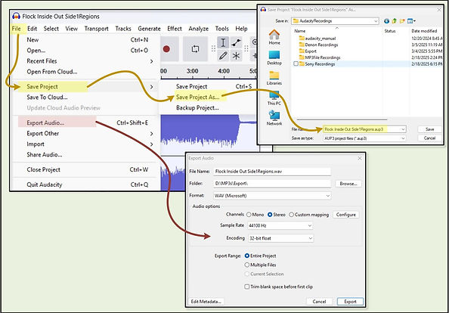Screen dimensions: 449x313
Task: Go back using blue arrow icon
Action: click(386, 21)
